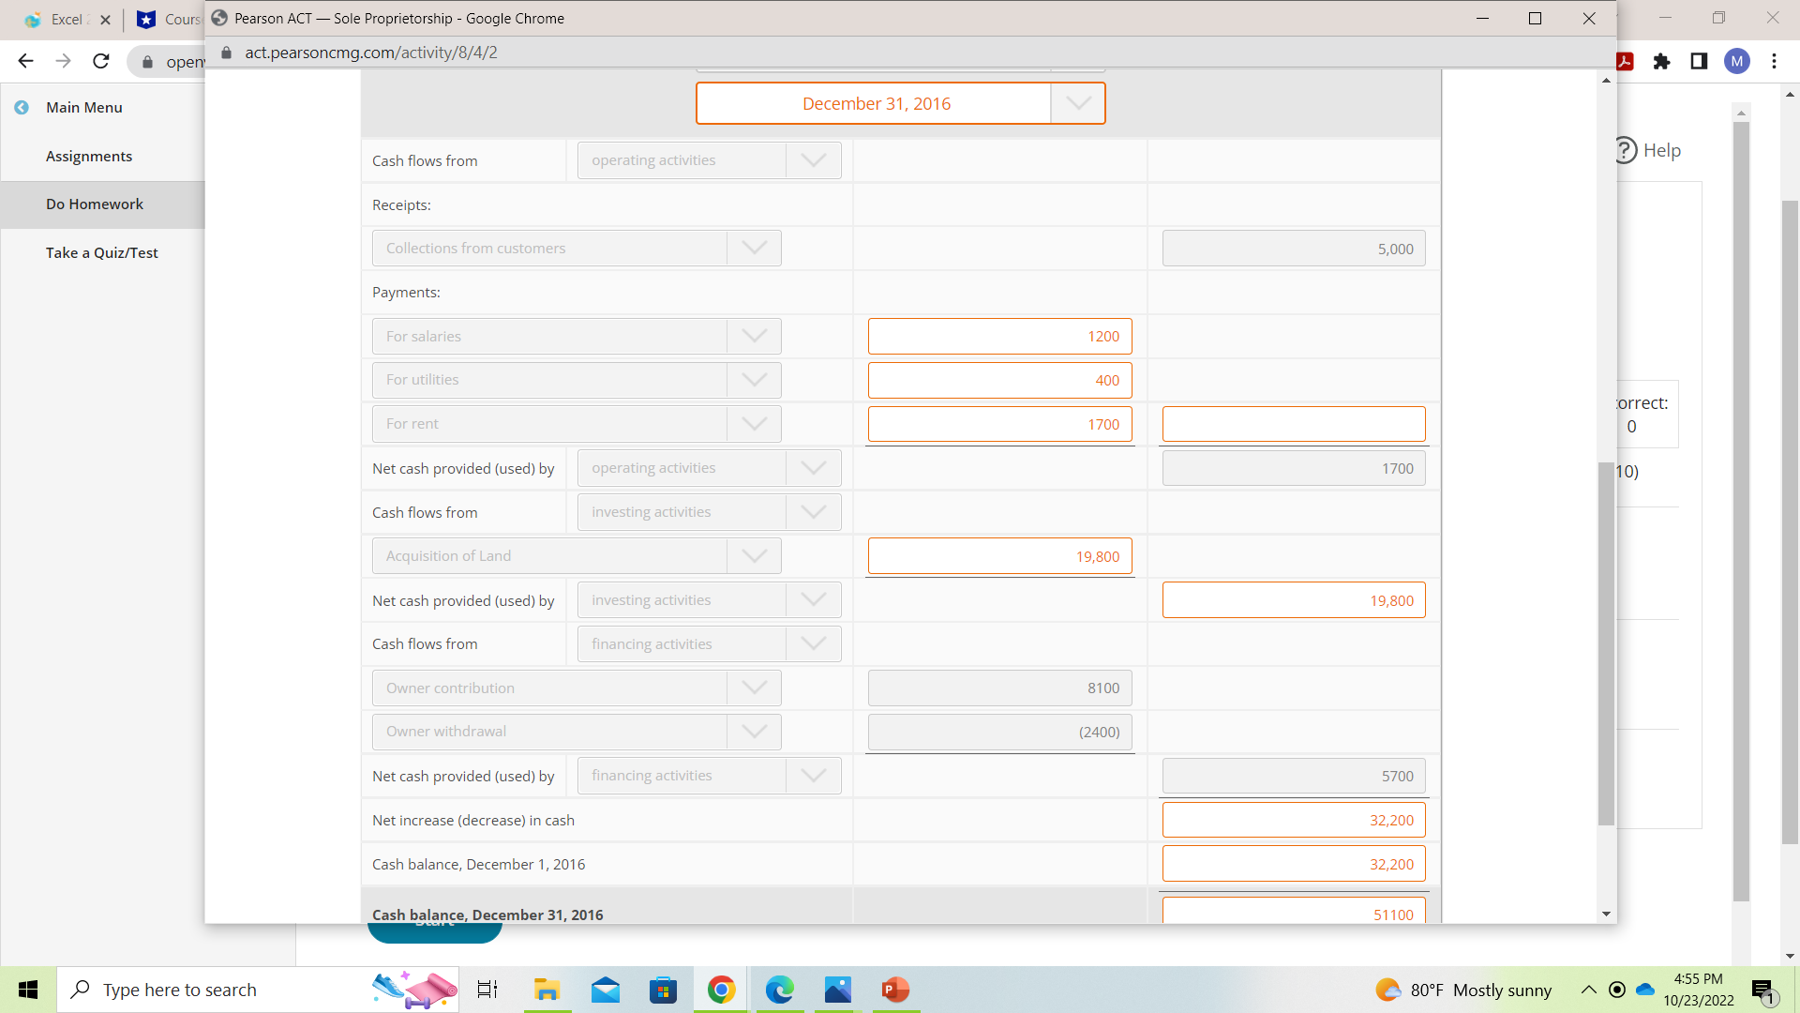The image size is (1800, 1013).
Task: Click the padlock icon in the address bar
Action: pos(225,53)
